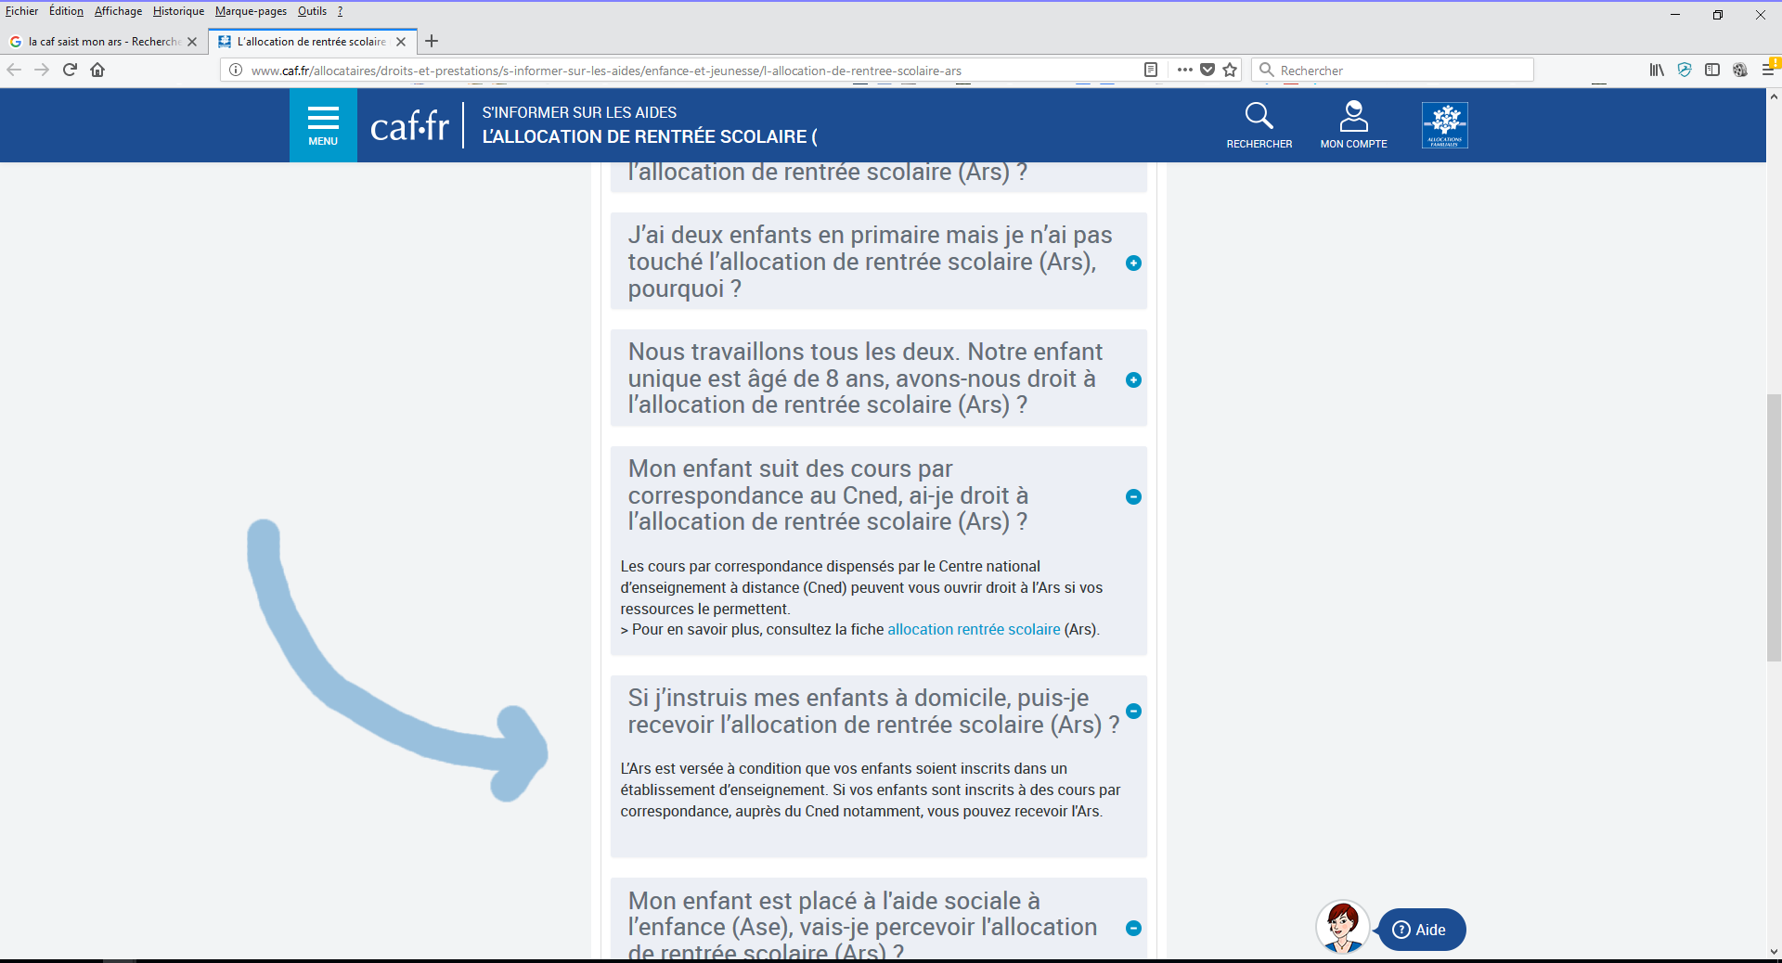Image resolution: width=1782 pixels, height=963 pixels.
Task: Click the page vertical scrollbar thumb
Action: tap(1774, 527)
